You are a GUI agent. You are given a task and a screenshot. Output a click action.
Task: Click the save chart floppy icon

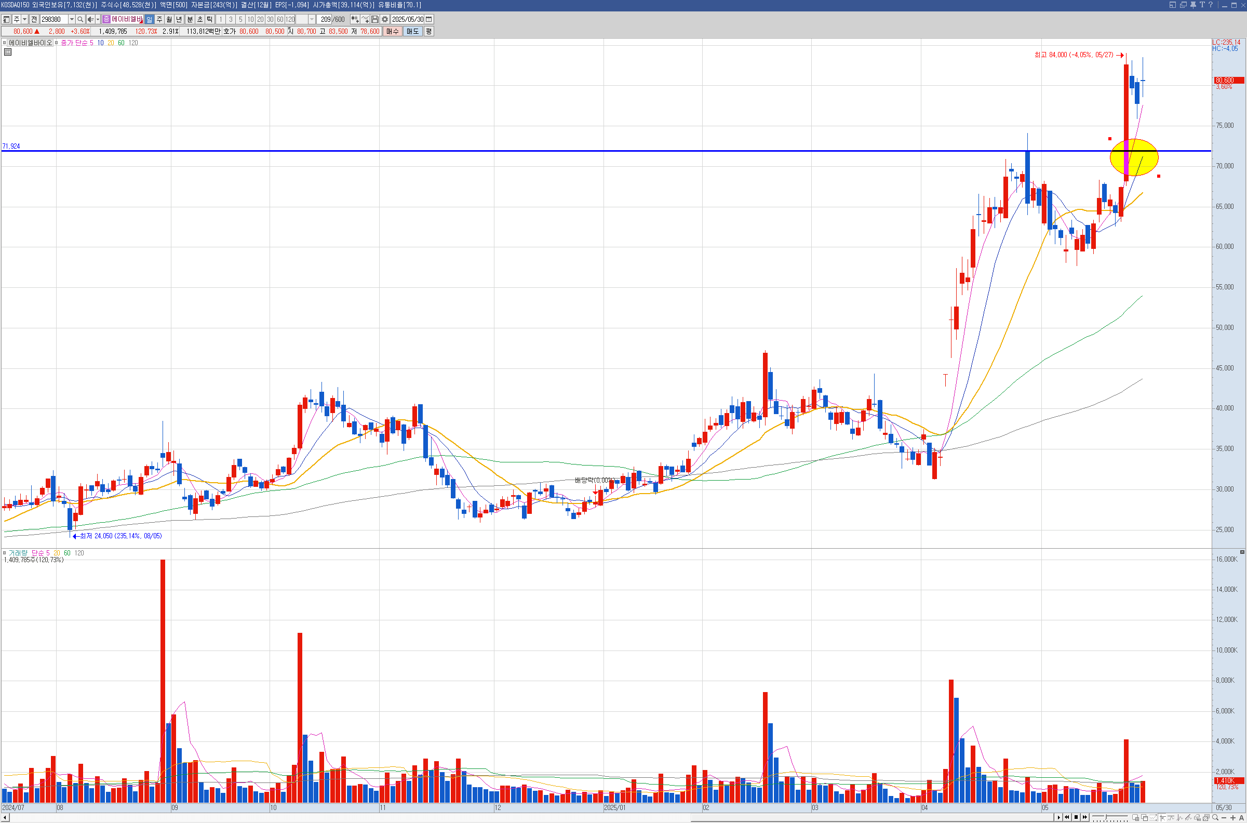pos(374,19)
